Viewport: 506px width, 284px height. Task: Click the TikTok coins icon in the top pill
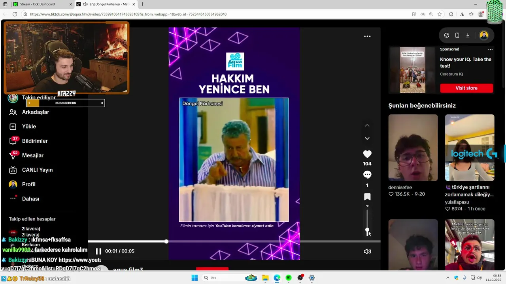(447, 35)
